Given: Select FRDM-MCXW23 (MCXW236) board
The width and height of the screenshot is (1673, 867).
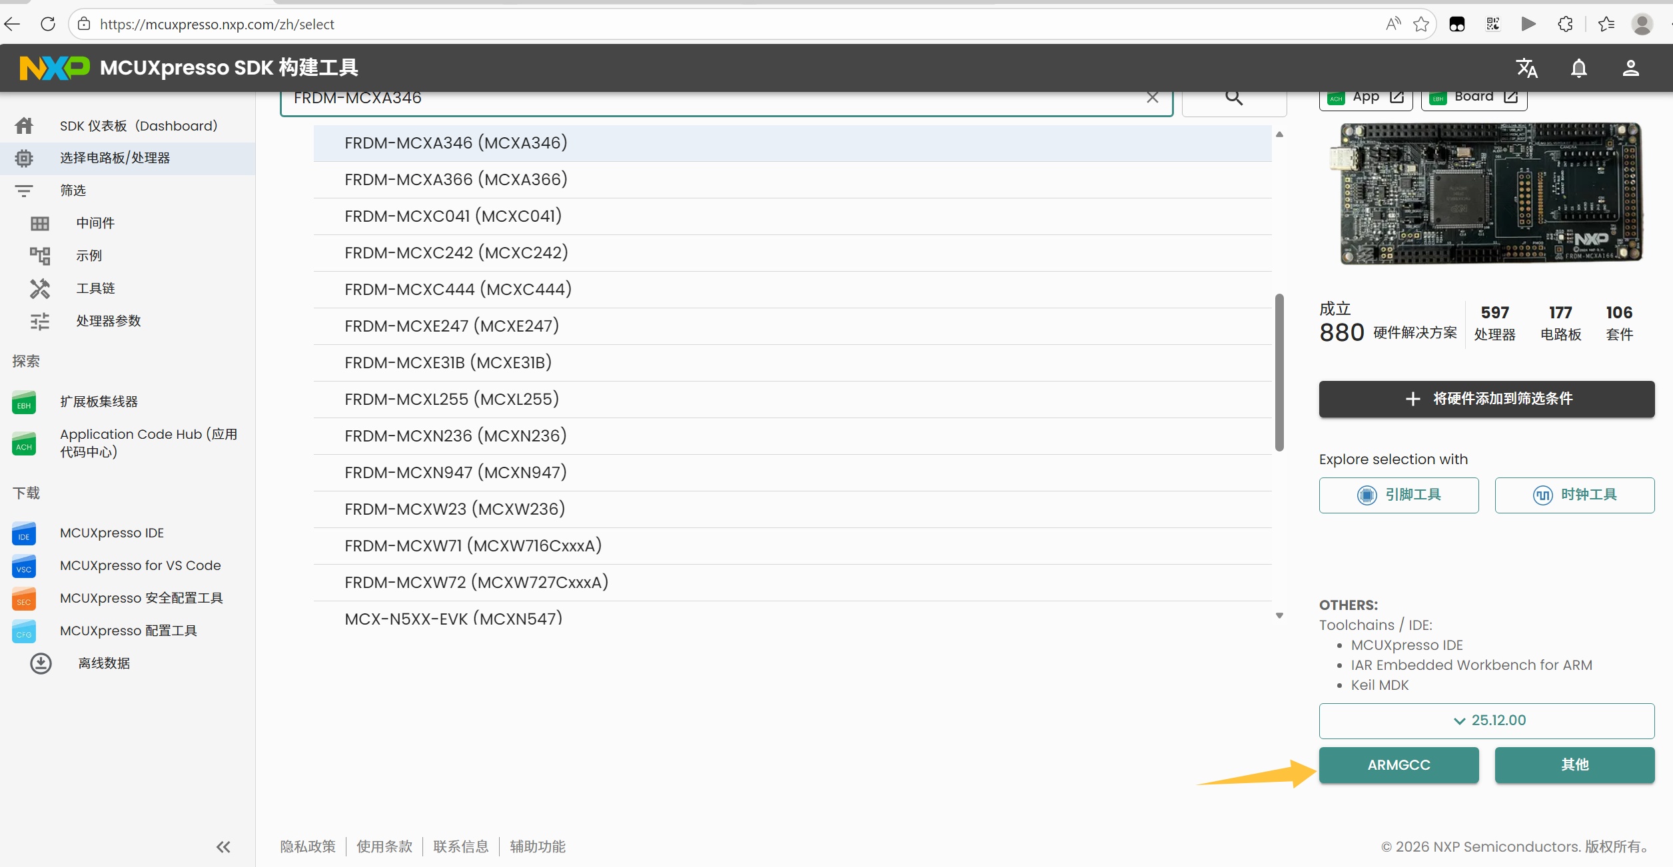Looking at the screenshot, I should 792,509.
